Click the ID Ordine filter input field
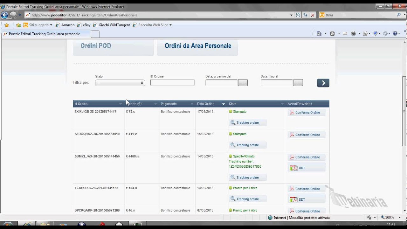Image resolution: width=407 pixels, height=229 pixels. (x=172, y=82)
